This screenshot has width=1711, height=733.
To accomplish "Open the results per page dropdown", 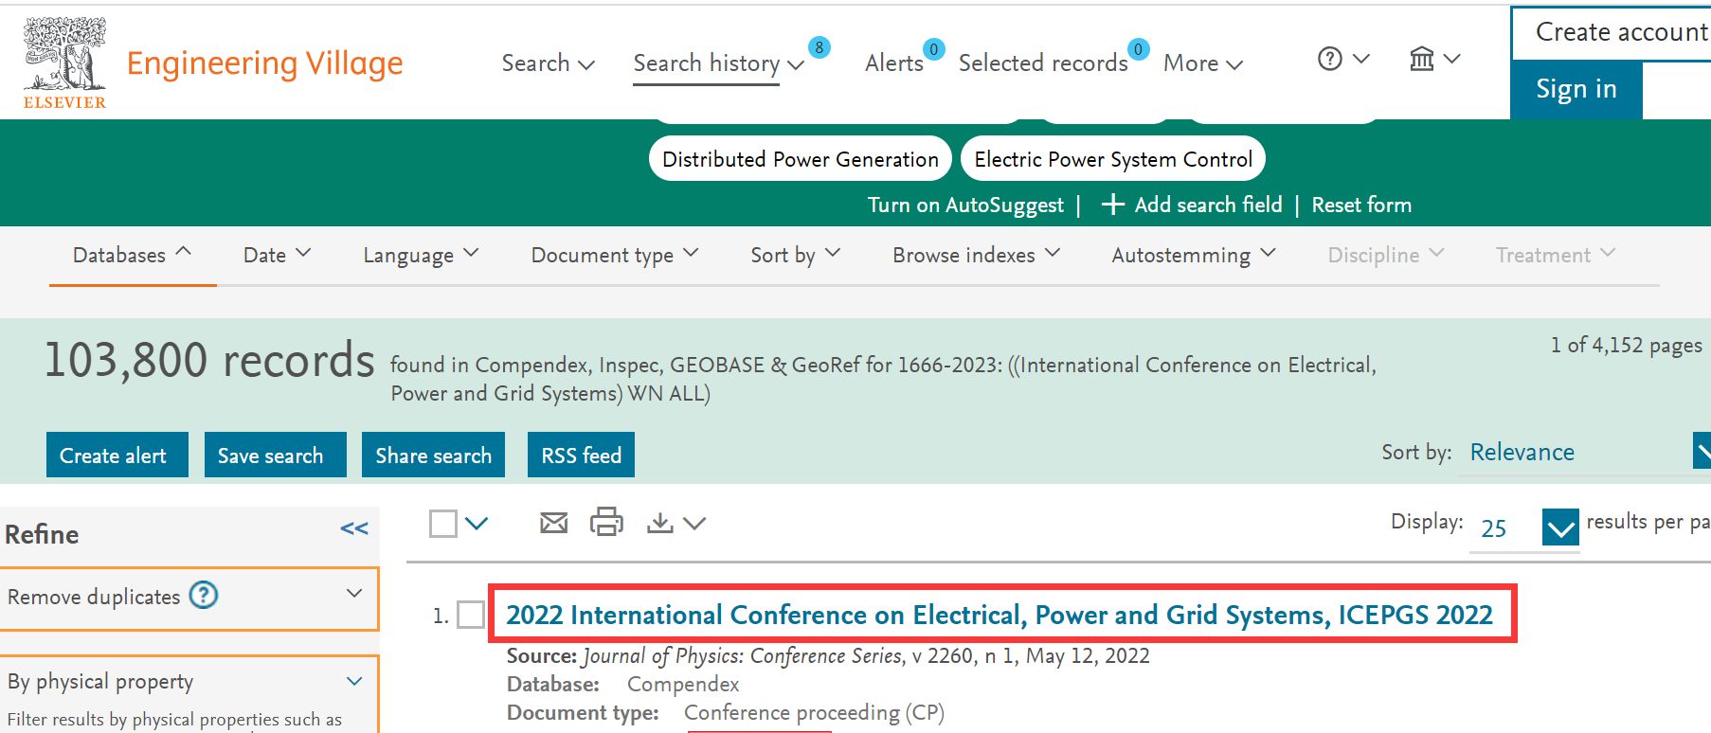I will point(1560,527).
